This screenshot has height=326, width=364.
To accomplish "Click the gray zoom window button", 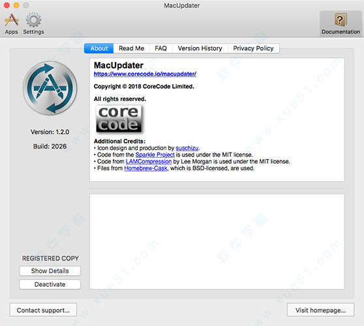I will click(x=26, y=5).
